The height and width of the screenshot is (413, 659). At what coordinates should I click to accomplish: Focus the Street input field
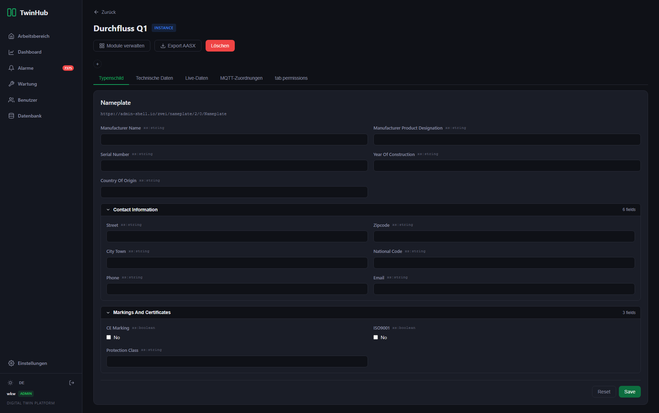coord(237,236)
